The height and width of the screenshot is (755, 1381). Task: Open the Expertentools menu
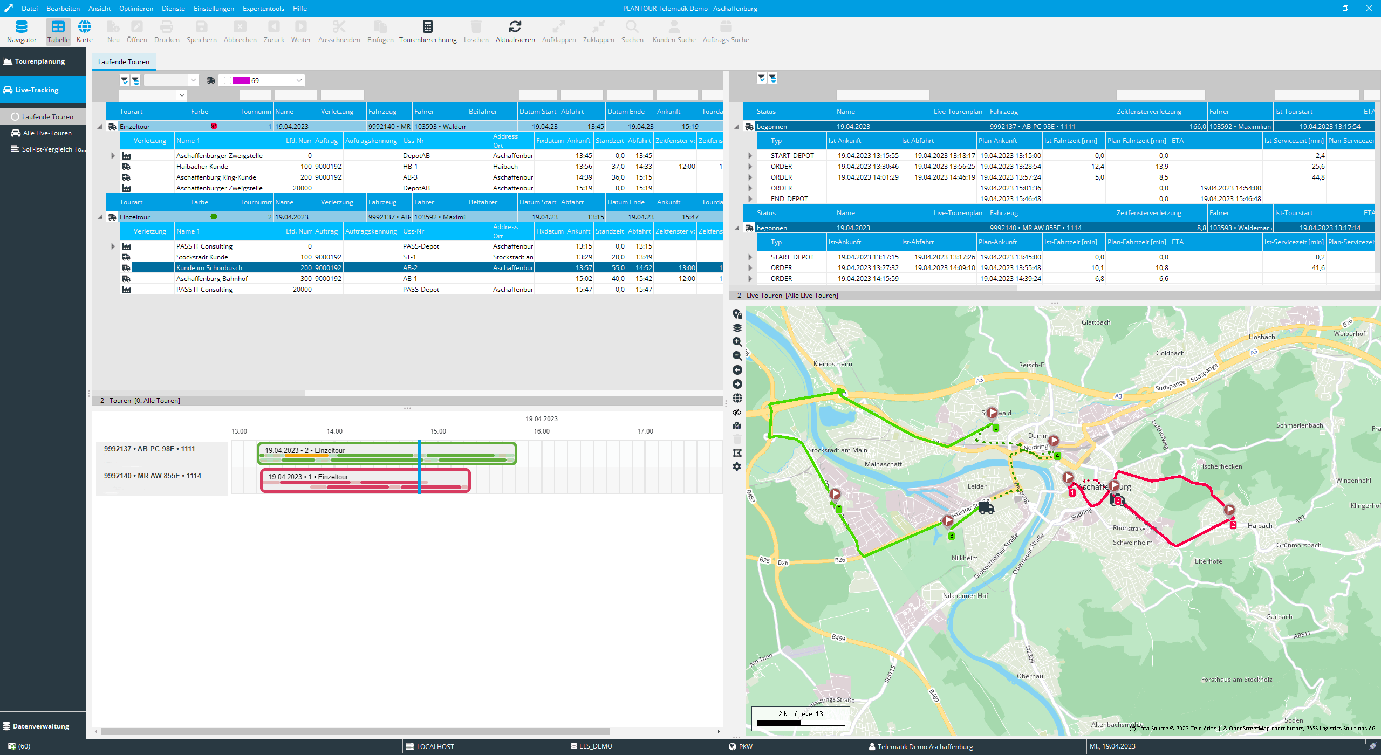coord(263,8)
